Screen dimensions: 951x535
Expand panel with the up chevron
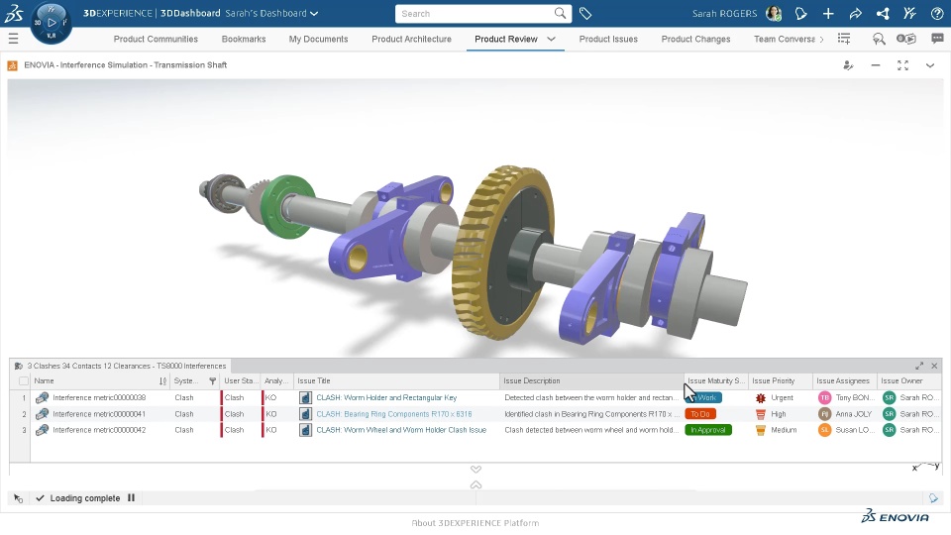476,484
